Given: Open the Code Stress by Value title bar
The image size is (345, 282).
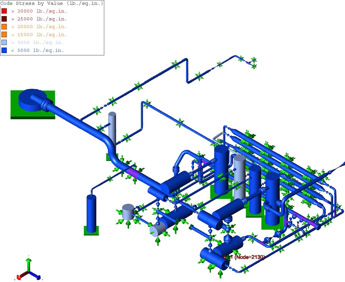Looking at the screenshot, I should (51, 3).
